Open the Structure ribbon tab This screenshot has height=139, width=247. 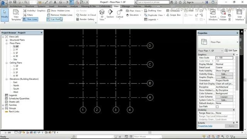(30, 6)
